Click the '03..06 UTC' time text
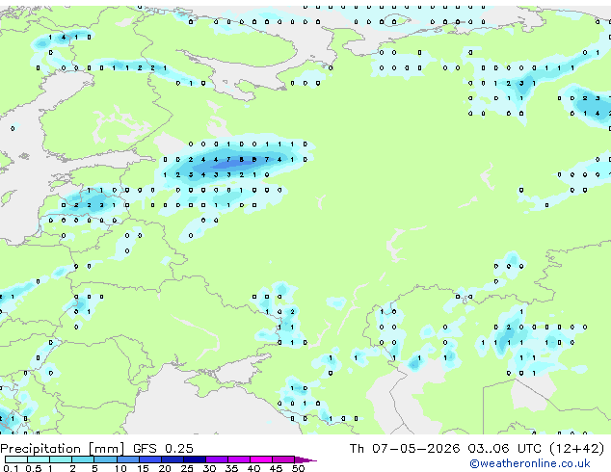Viewport: 611px width, 472px height. [x=505, y=449]
